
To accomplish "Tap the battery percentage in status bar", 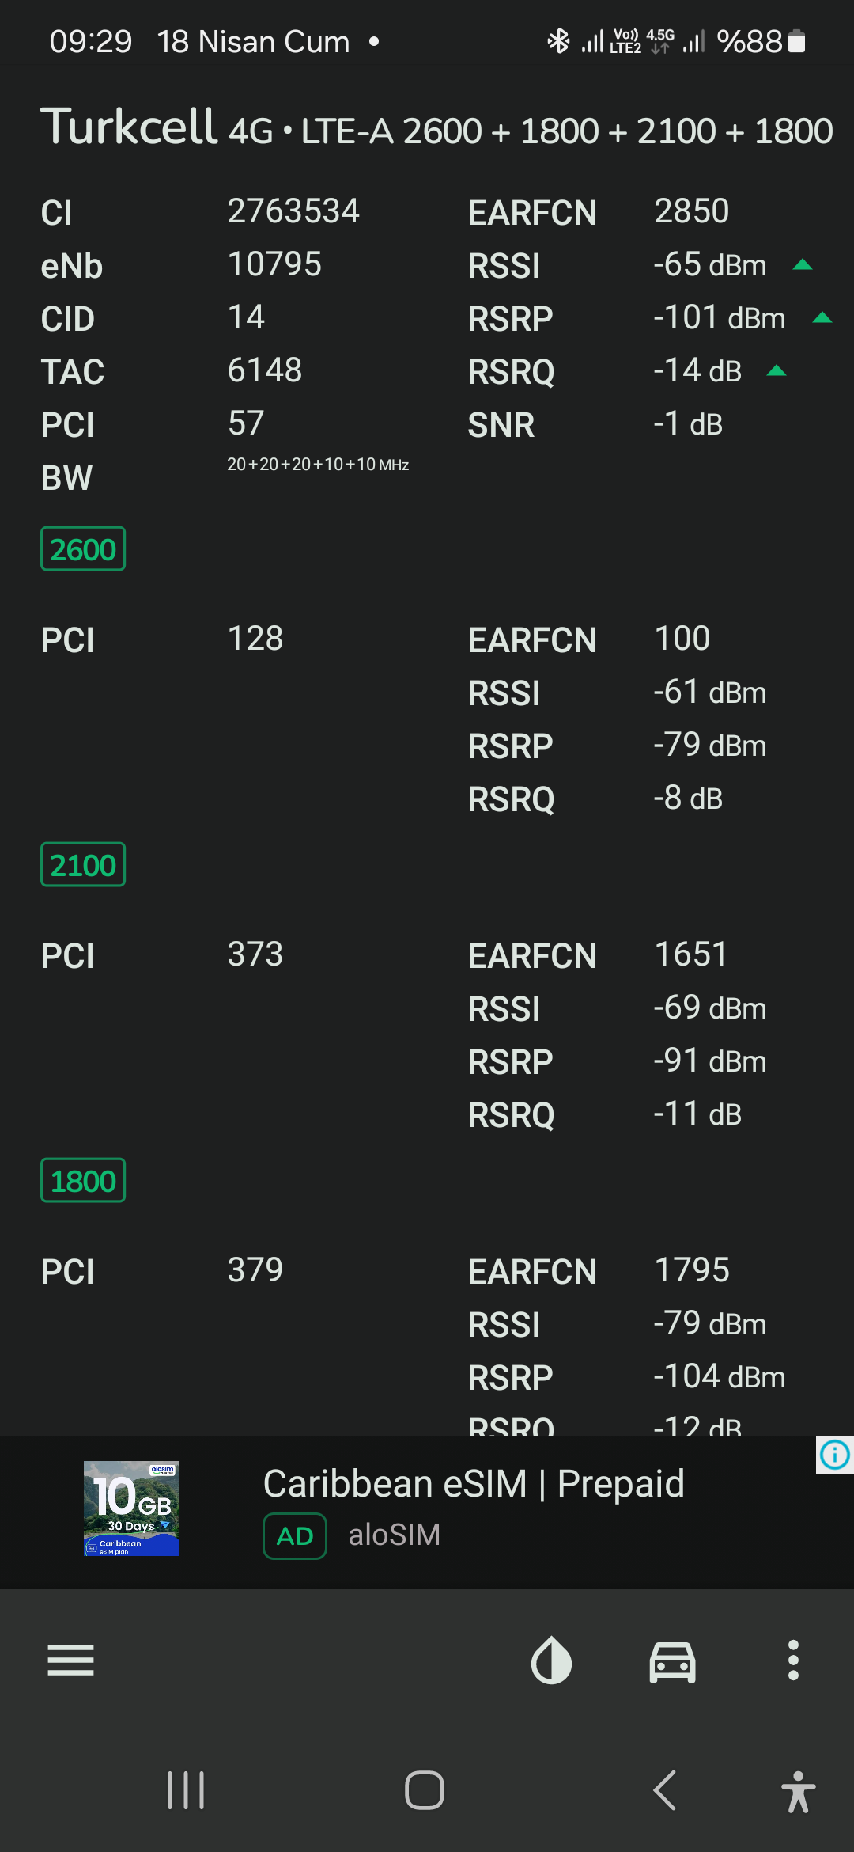I will (750, 41).
